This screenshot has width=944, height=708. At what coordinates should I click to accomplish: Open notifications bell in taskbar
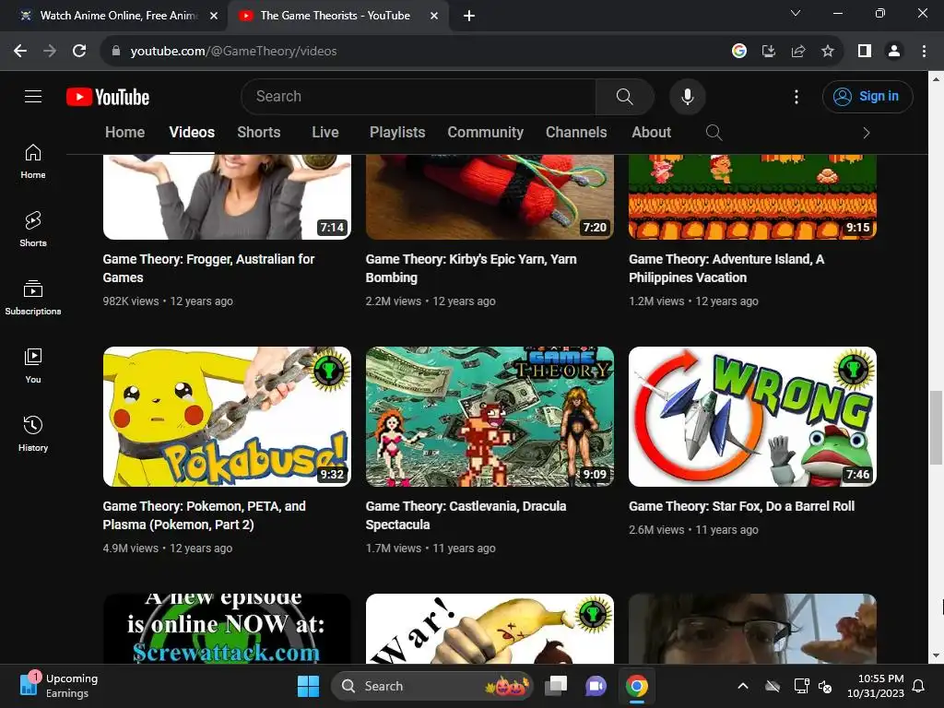tap(919, 686)
